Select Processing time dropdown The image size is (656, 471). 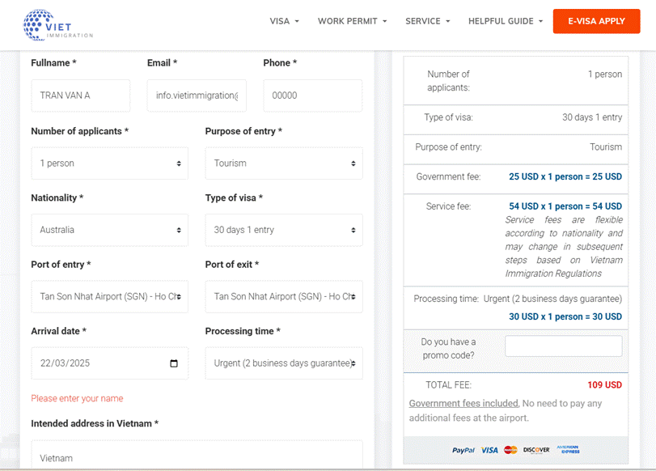pyautogui.click(x=283, y=363)
